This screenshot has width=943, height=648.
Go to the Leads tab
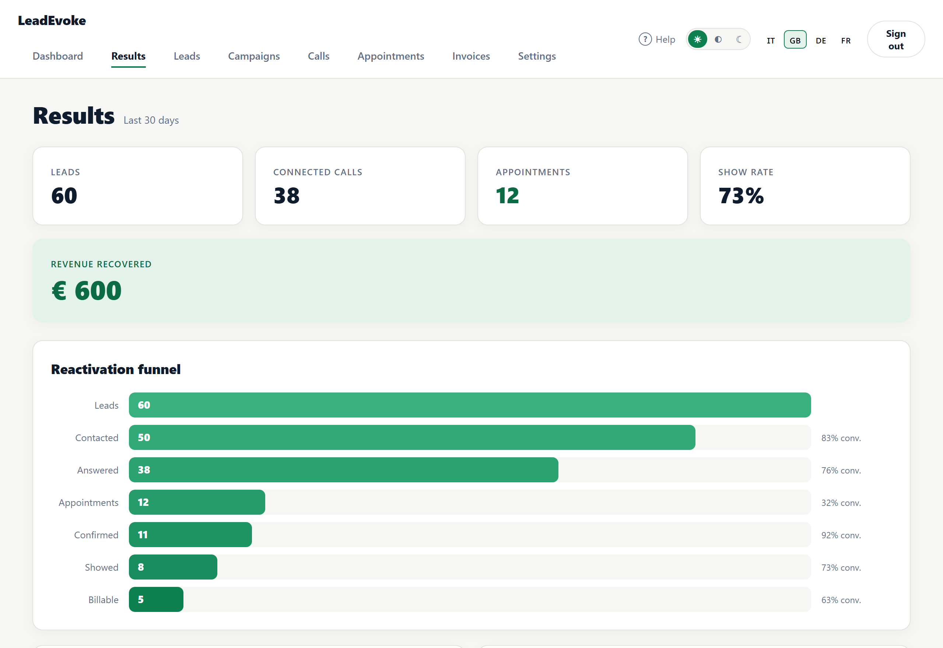pos(187,56)
